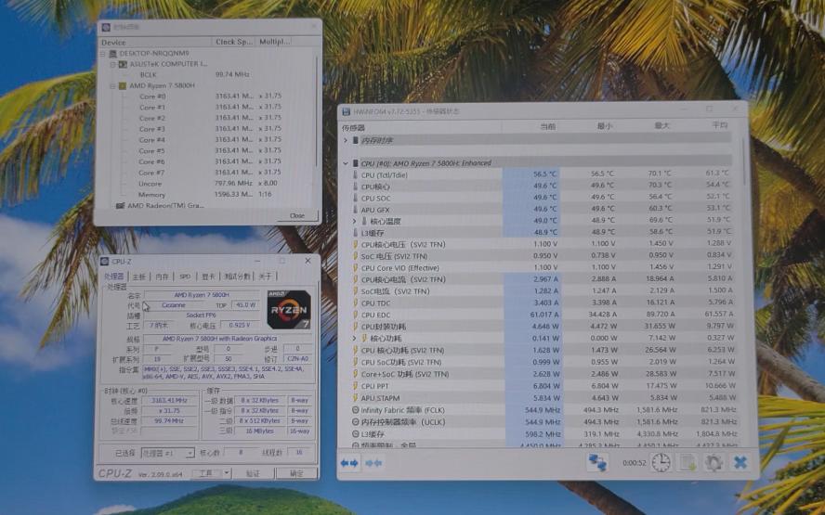Screen dimensions: 825x515
Task: Click the AMD Ryzen 7 5800H chip icon in clocks tree
Action: pos(123,85)
